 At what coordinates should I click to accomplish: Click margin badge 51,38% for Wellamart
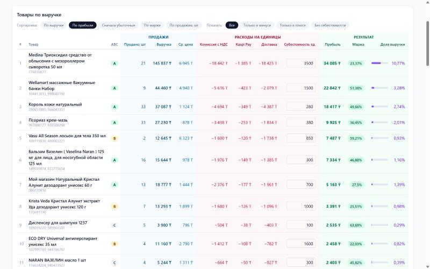[356, 88]
